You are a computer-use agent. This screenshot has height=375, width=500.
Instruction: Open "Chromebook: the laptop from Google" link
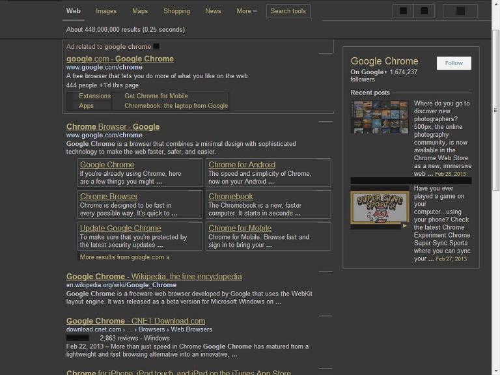coord(176,106)
